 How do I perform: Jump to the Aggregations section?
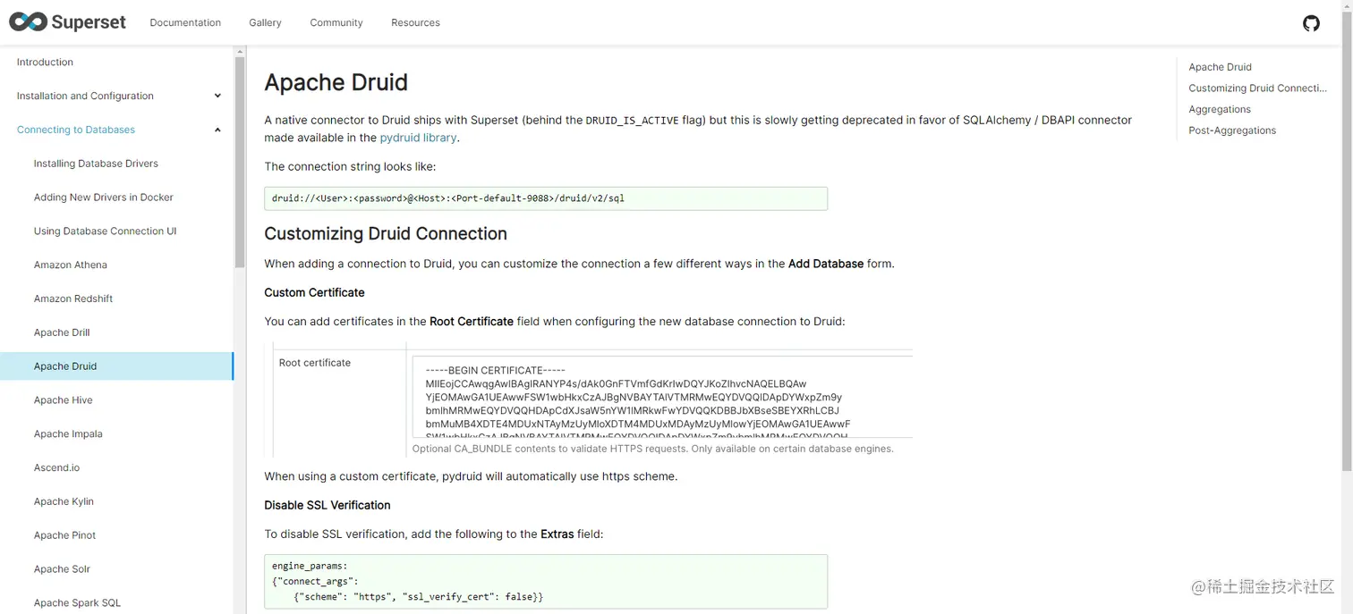pyautogui.click(x=1219, y=109)
